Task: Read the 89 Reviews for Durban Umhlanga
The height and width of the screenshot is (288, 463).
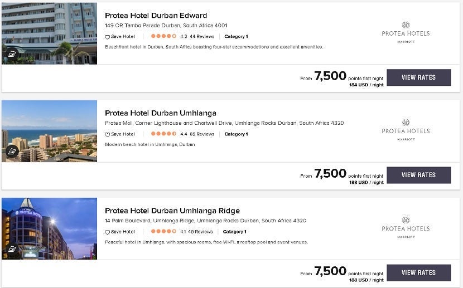Action: pyautogui.click(x=202, y=134)
